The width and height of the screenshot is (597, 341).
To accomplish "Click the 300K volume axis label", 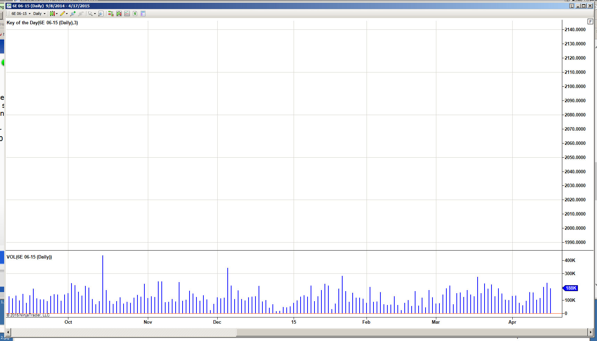I will pos(570,273).
